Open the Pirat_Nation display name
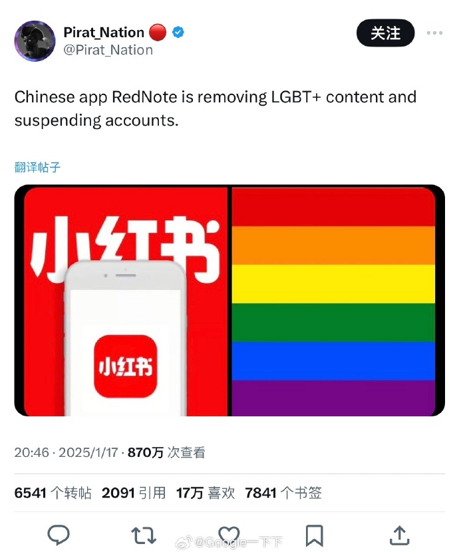The width and height of the screenshot is (459, 554). [104, 32]
